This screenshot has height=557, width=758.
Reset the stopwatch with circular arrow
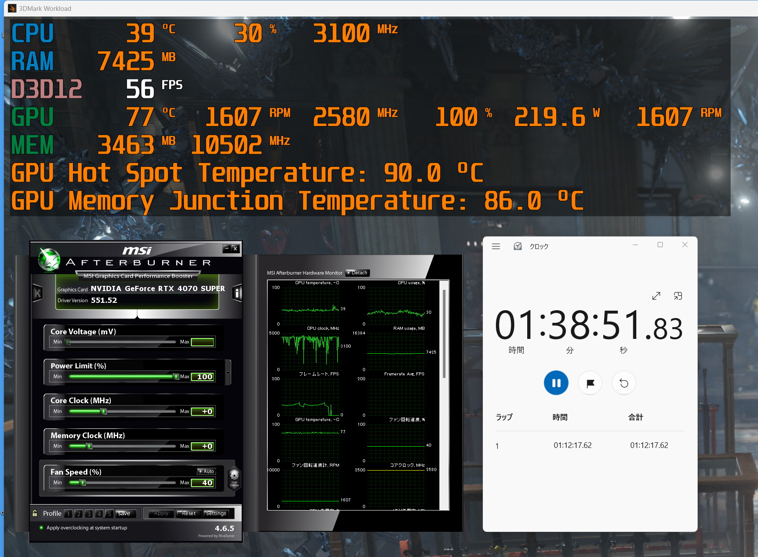[624, 383]
